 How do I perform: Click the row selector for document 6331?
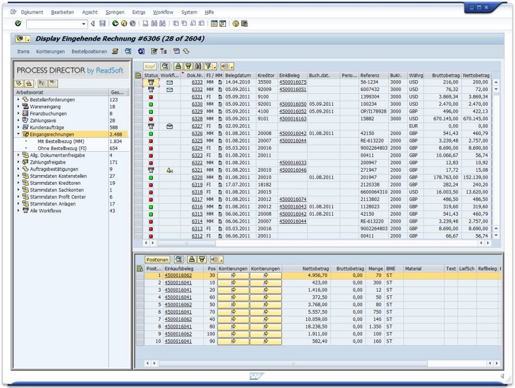(x=139, y=97)
